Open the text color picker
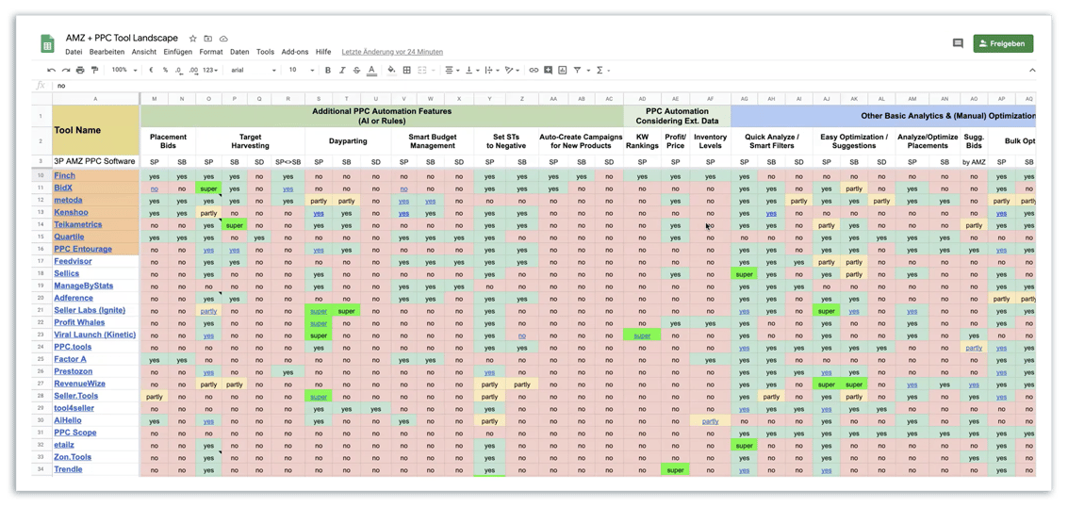Screen dimensions: 1068x507 (x=371, y=70)
